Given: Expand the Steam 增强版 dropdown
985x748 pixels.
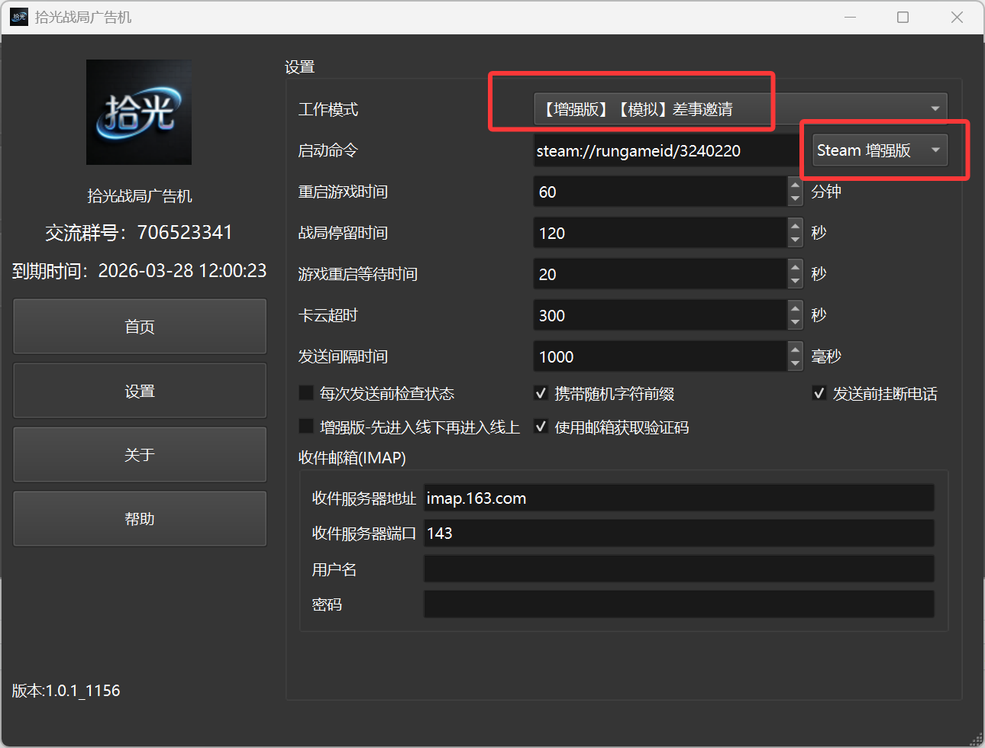Looking at the screenshot, I should tap(879, 150).
